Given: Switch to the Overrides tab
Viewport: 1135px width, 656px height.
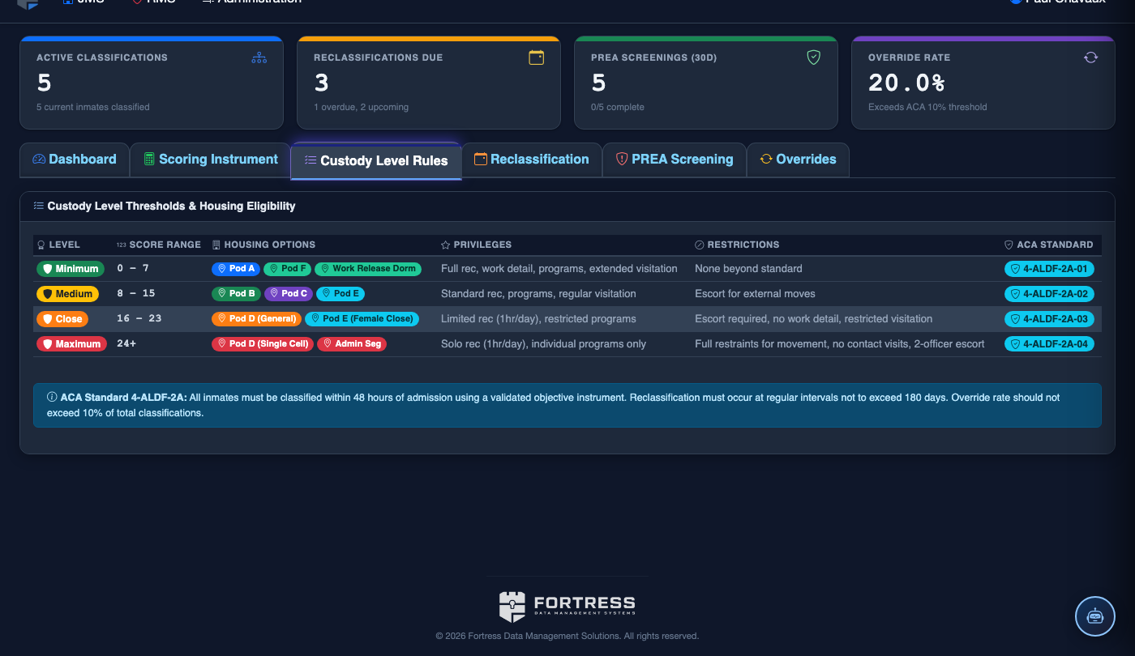Looking at the screenshot, I should click(x=798, y=160).
